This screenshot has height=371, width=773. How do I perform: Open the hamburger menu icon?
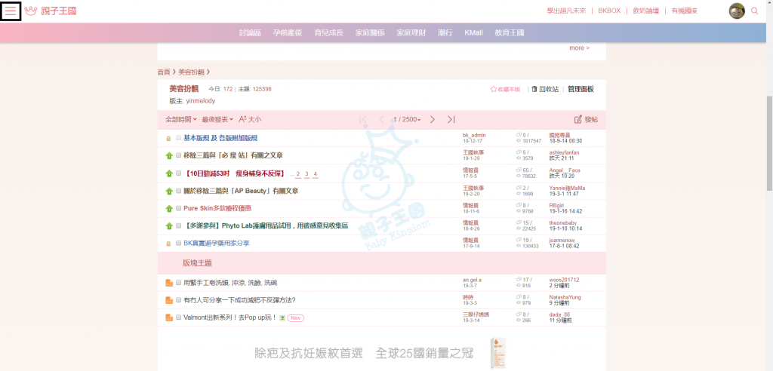tap(11, 11)
